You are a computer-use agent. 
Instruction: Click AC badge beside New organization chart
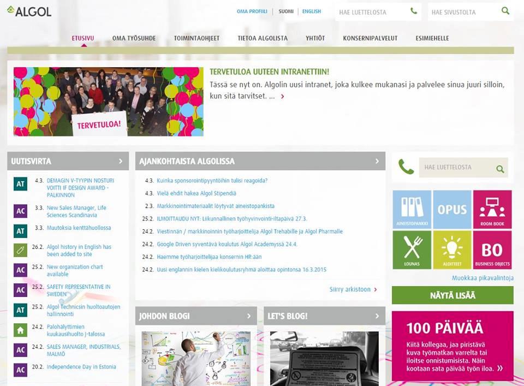pyautogui.click(x=20, y=270)
